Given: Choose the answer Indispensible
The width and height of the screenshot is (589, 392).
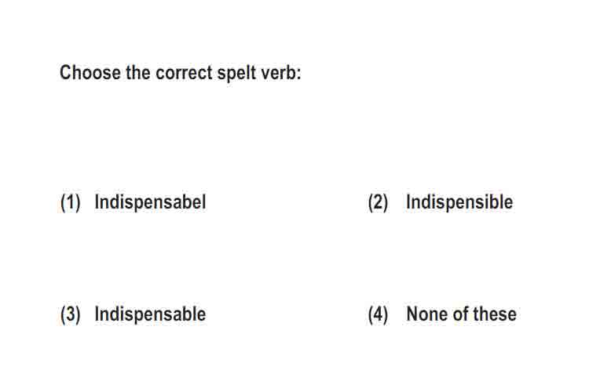Looking at the screenshot, I should click(459, 202).
